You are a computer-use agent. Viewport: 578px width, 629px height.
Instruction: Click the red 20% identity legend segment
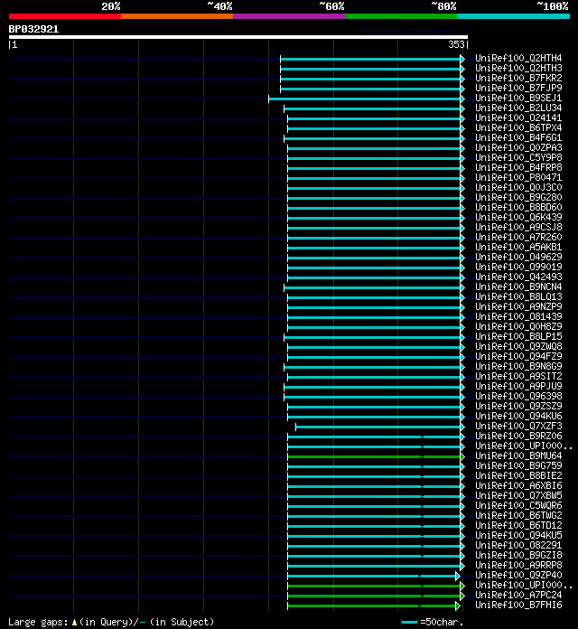pyautogui.click(x=65, y=16)
